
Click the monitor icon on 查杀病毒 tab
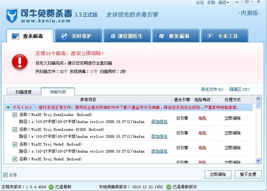point(15,36)
